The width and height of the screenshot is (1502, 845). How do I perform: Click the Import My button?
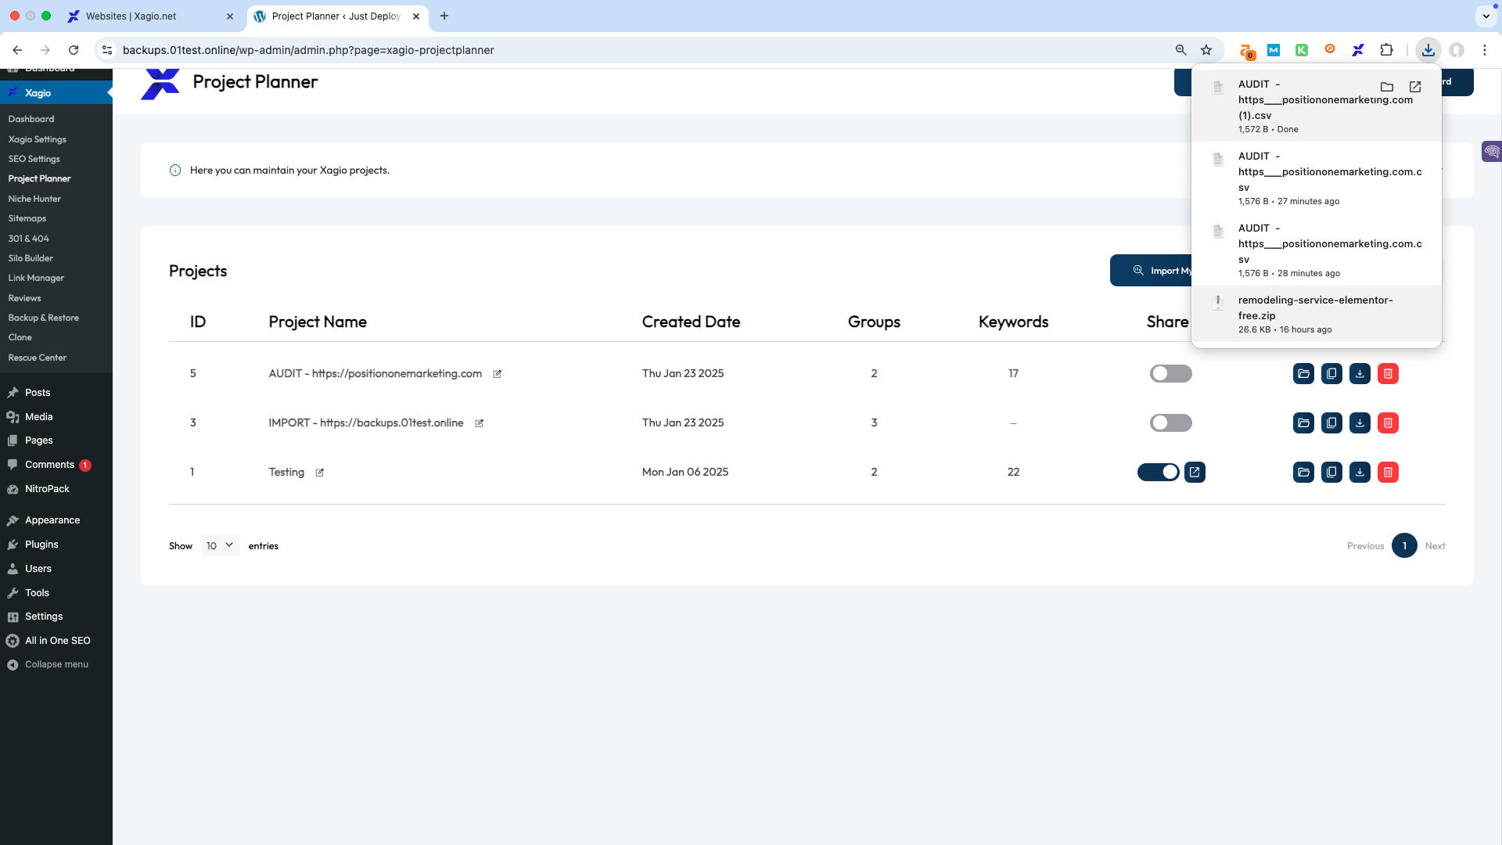coord(1151,271)
